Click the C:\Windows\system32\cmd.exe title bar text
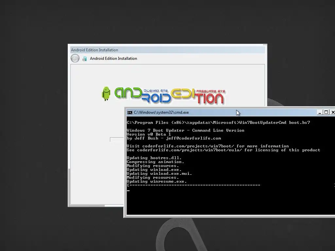This screenshot has width=335, height=251. [x=161, y=112]
